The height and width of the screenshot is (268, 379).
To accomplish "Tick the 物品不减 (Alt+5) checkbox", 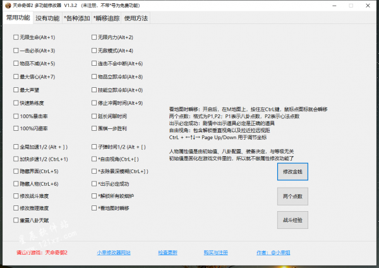I will pos(16,64).
